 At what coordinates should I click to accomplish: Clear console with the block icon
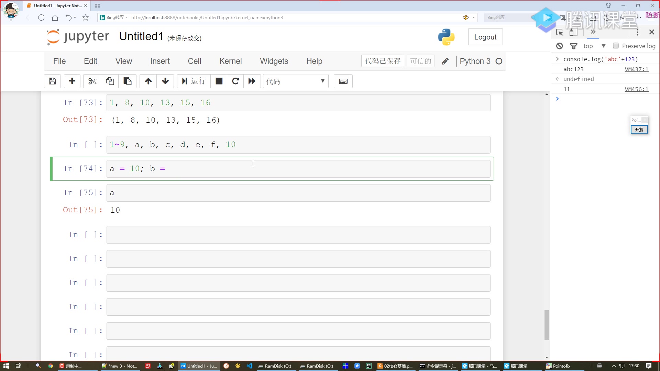(560, 46)
